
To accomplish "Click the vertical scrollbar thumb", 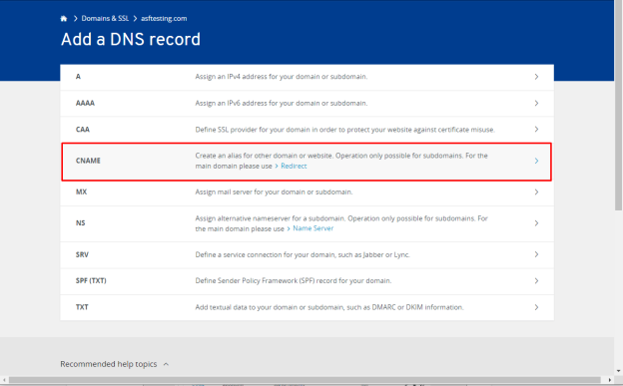I will [618, 106].
